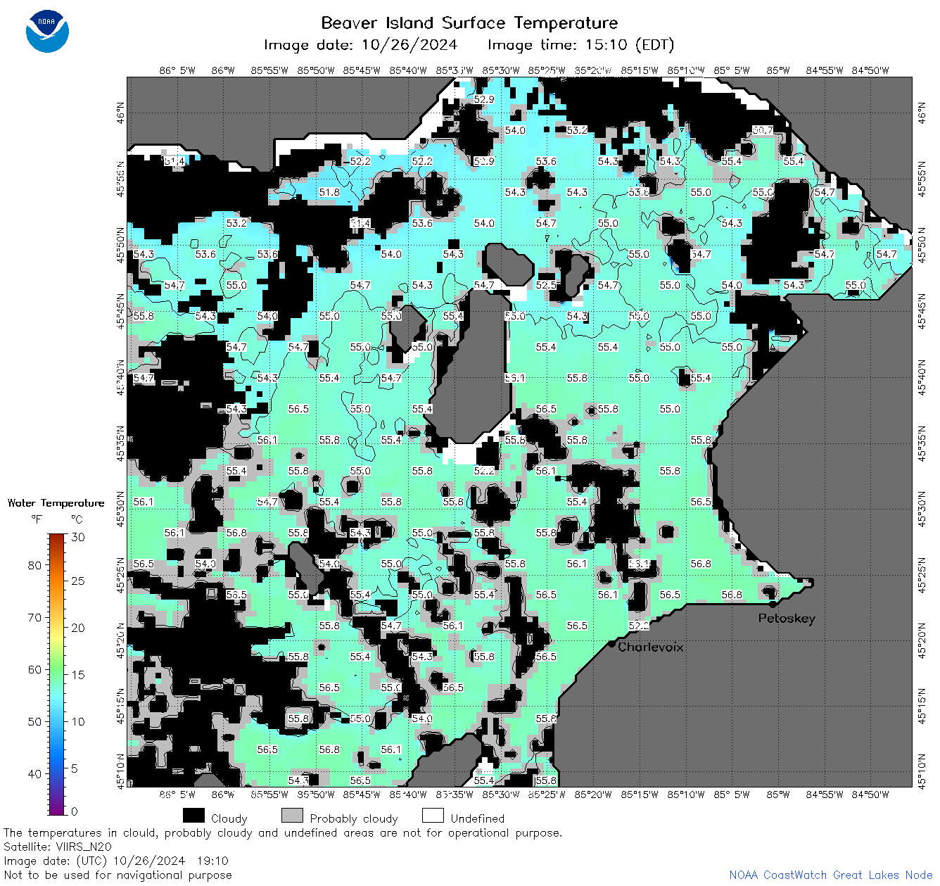Click the 51.8 temperature reading
Image resolution: width=940 pixels, height=886 pixels.
329,192
